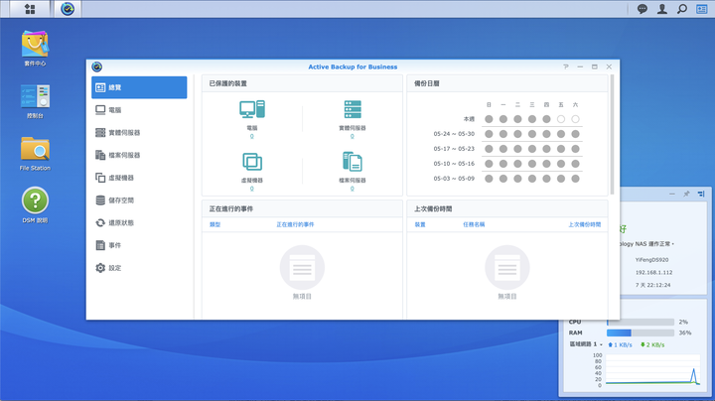715x401 pixels.
Task: Open the user options person icon
Action: click(x=662, y=9)
